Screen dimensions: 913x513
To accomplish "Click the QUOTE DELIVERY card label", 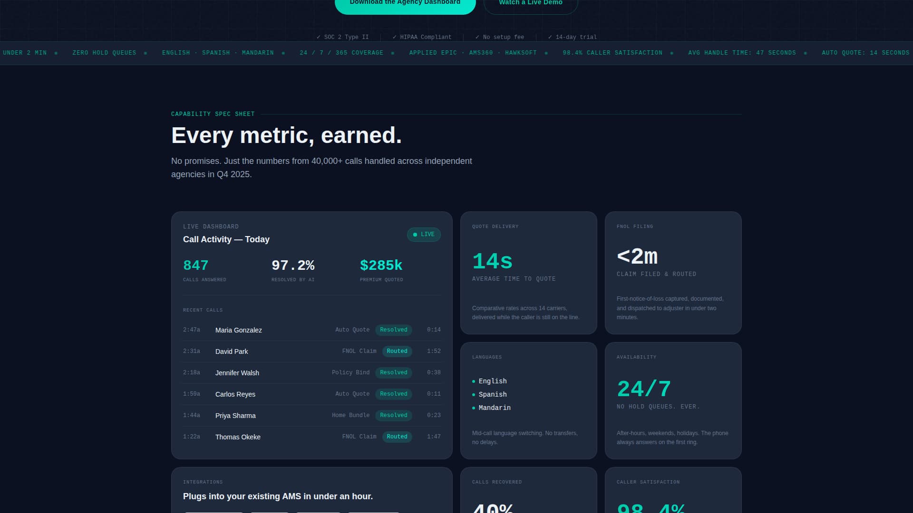I will click(495, 227).
